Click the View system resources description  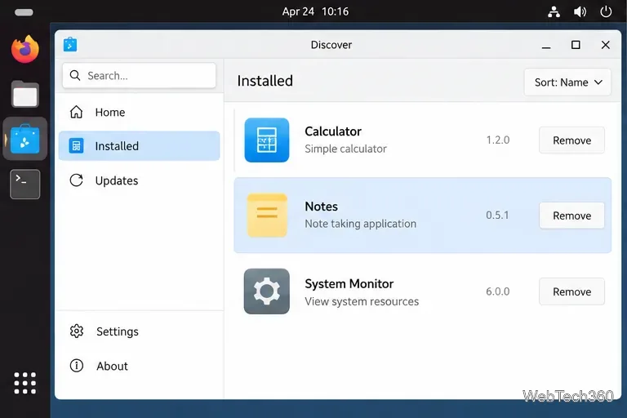[362, 301]
